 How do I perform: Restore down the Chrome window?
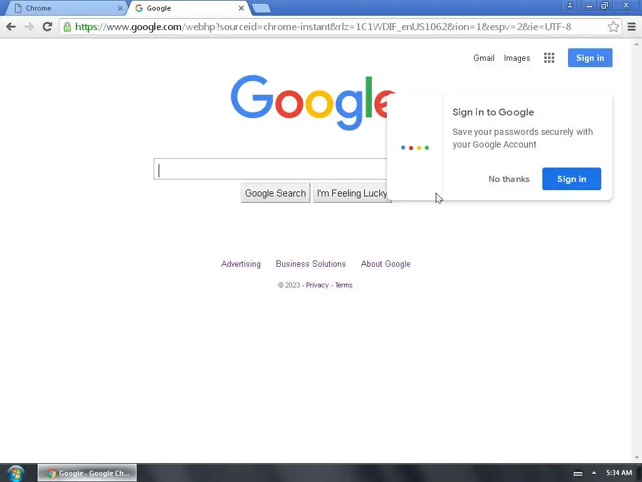[x=604, y=5]
